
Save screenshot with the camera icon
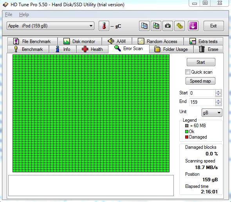[x=168, y=26]
